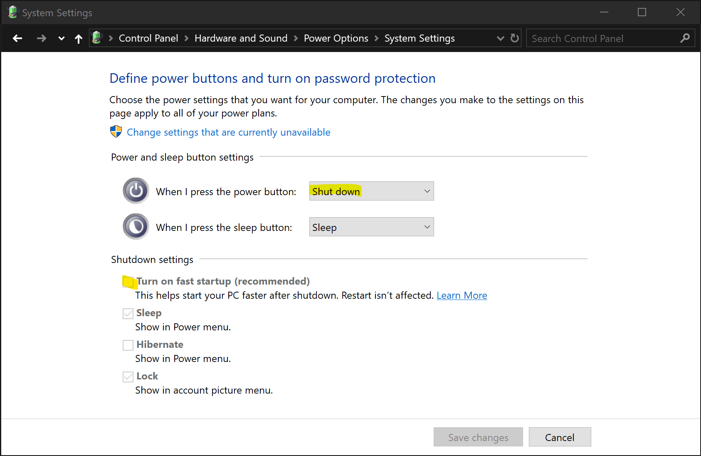Refresh the System Settings page

click(x=515, y=38)
